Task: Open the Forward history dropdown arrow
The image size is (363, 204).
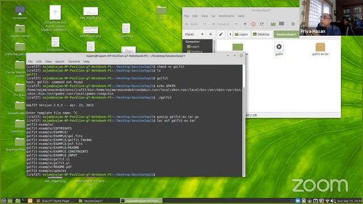Action: coord(236,24)
